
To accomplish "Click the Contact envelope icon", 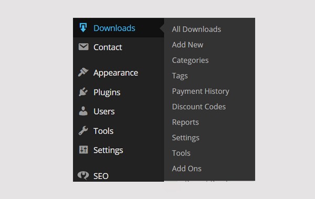I will click(83, 47).
